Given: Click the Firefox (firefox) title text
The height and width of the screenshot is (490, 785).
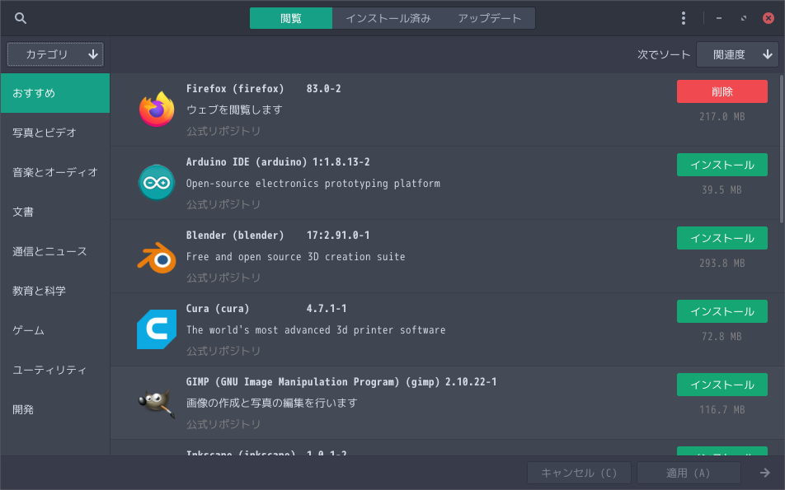Looking at the screenshot, I should (x=235, y=88).
